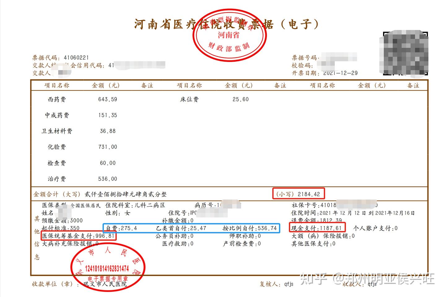Click the blue-boxed 自费:275.4 value

(121, 228)
